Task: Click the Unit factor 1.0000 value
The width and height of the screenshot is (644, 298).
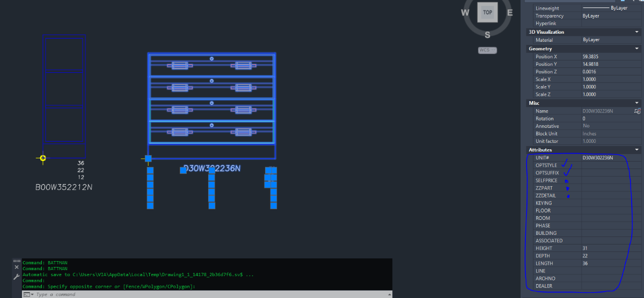Action: tap(611, 141)
